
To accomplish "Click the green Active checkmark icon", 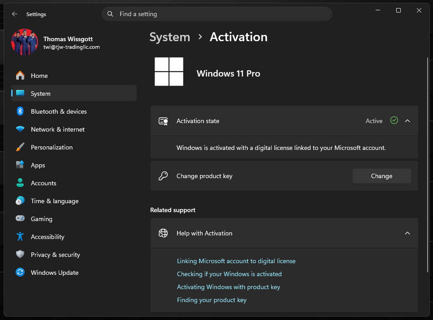I will (394, 120).
